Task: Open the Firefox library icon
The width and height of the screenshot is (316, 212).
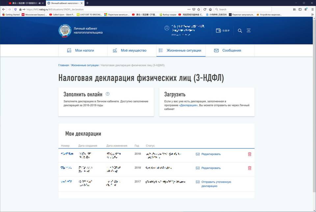Action: [295, 9]
